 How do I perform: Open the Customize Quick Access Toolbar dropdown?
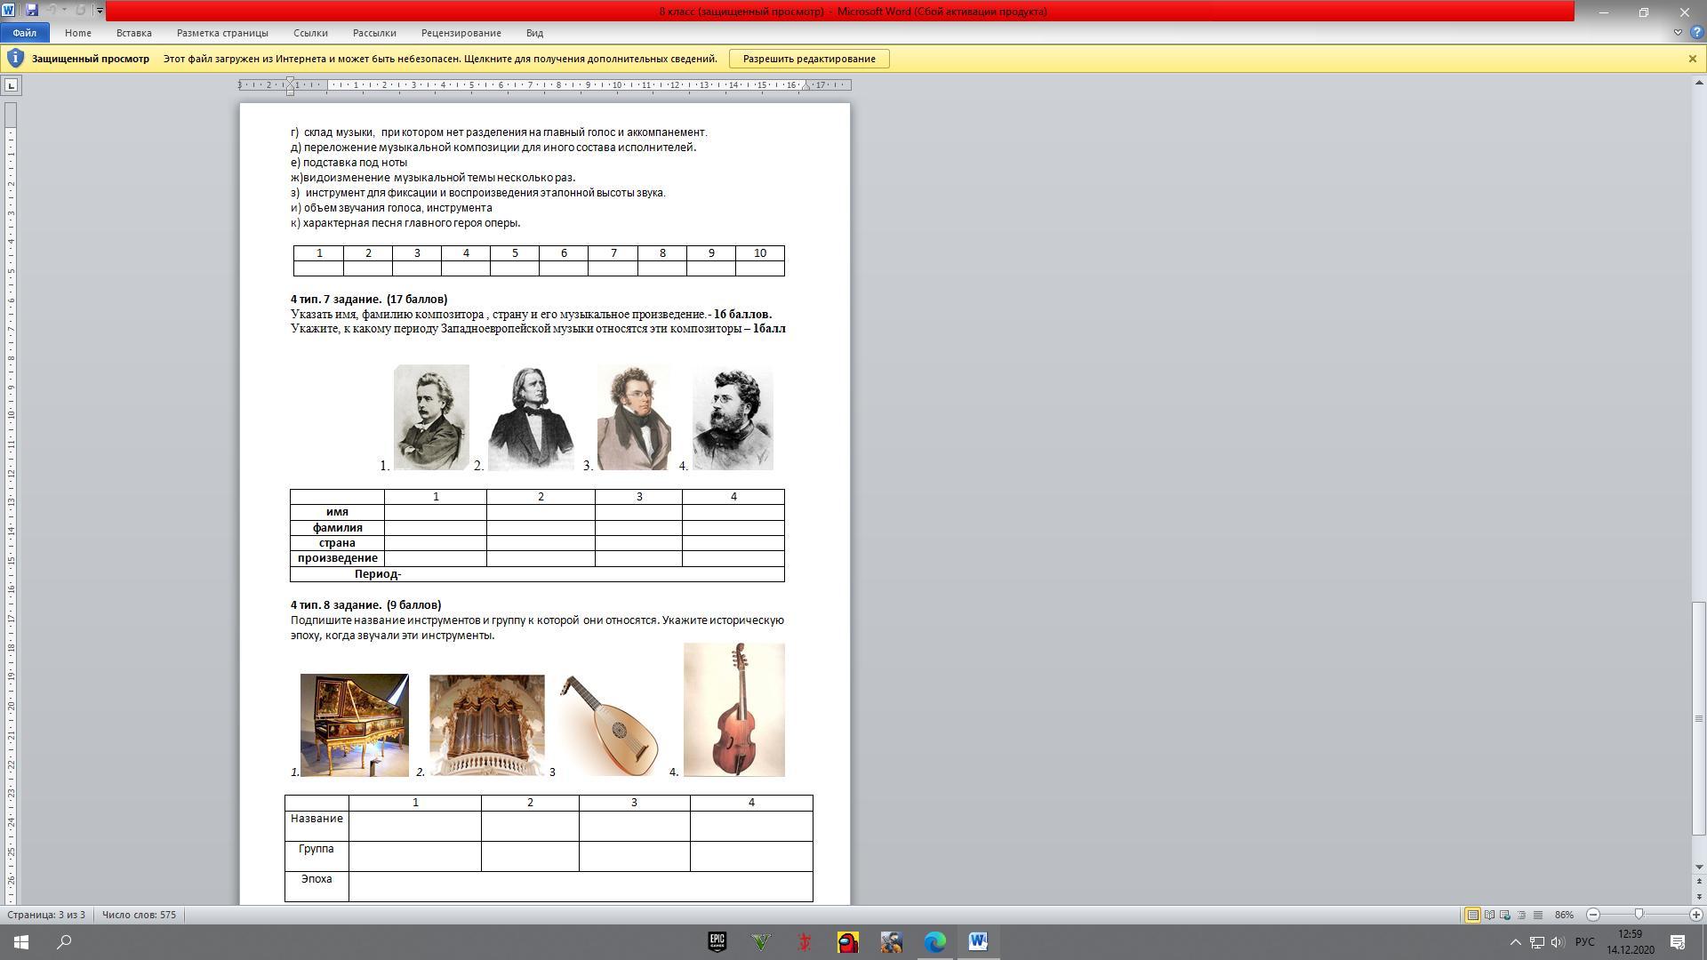100,12
